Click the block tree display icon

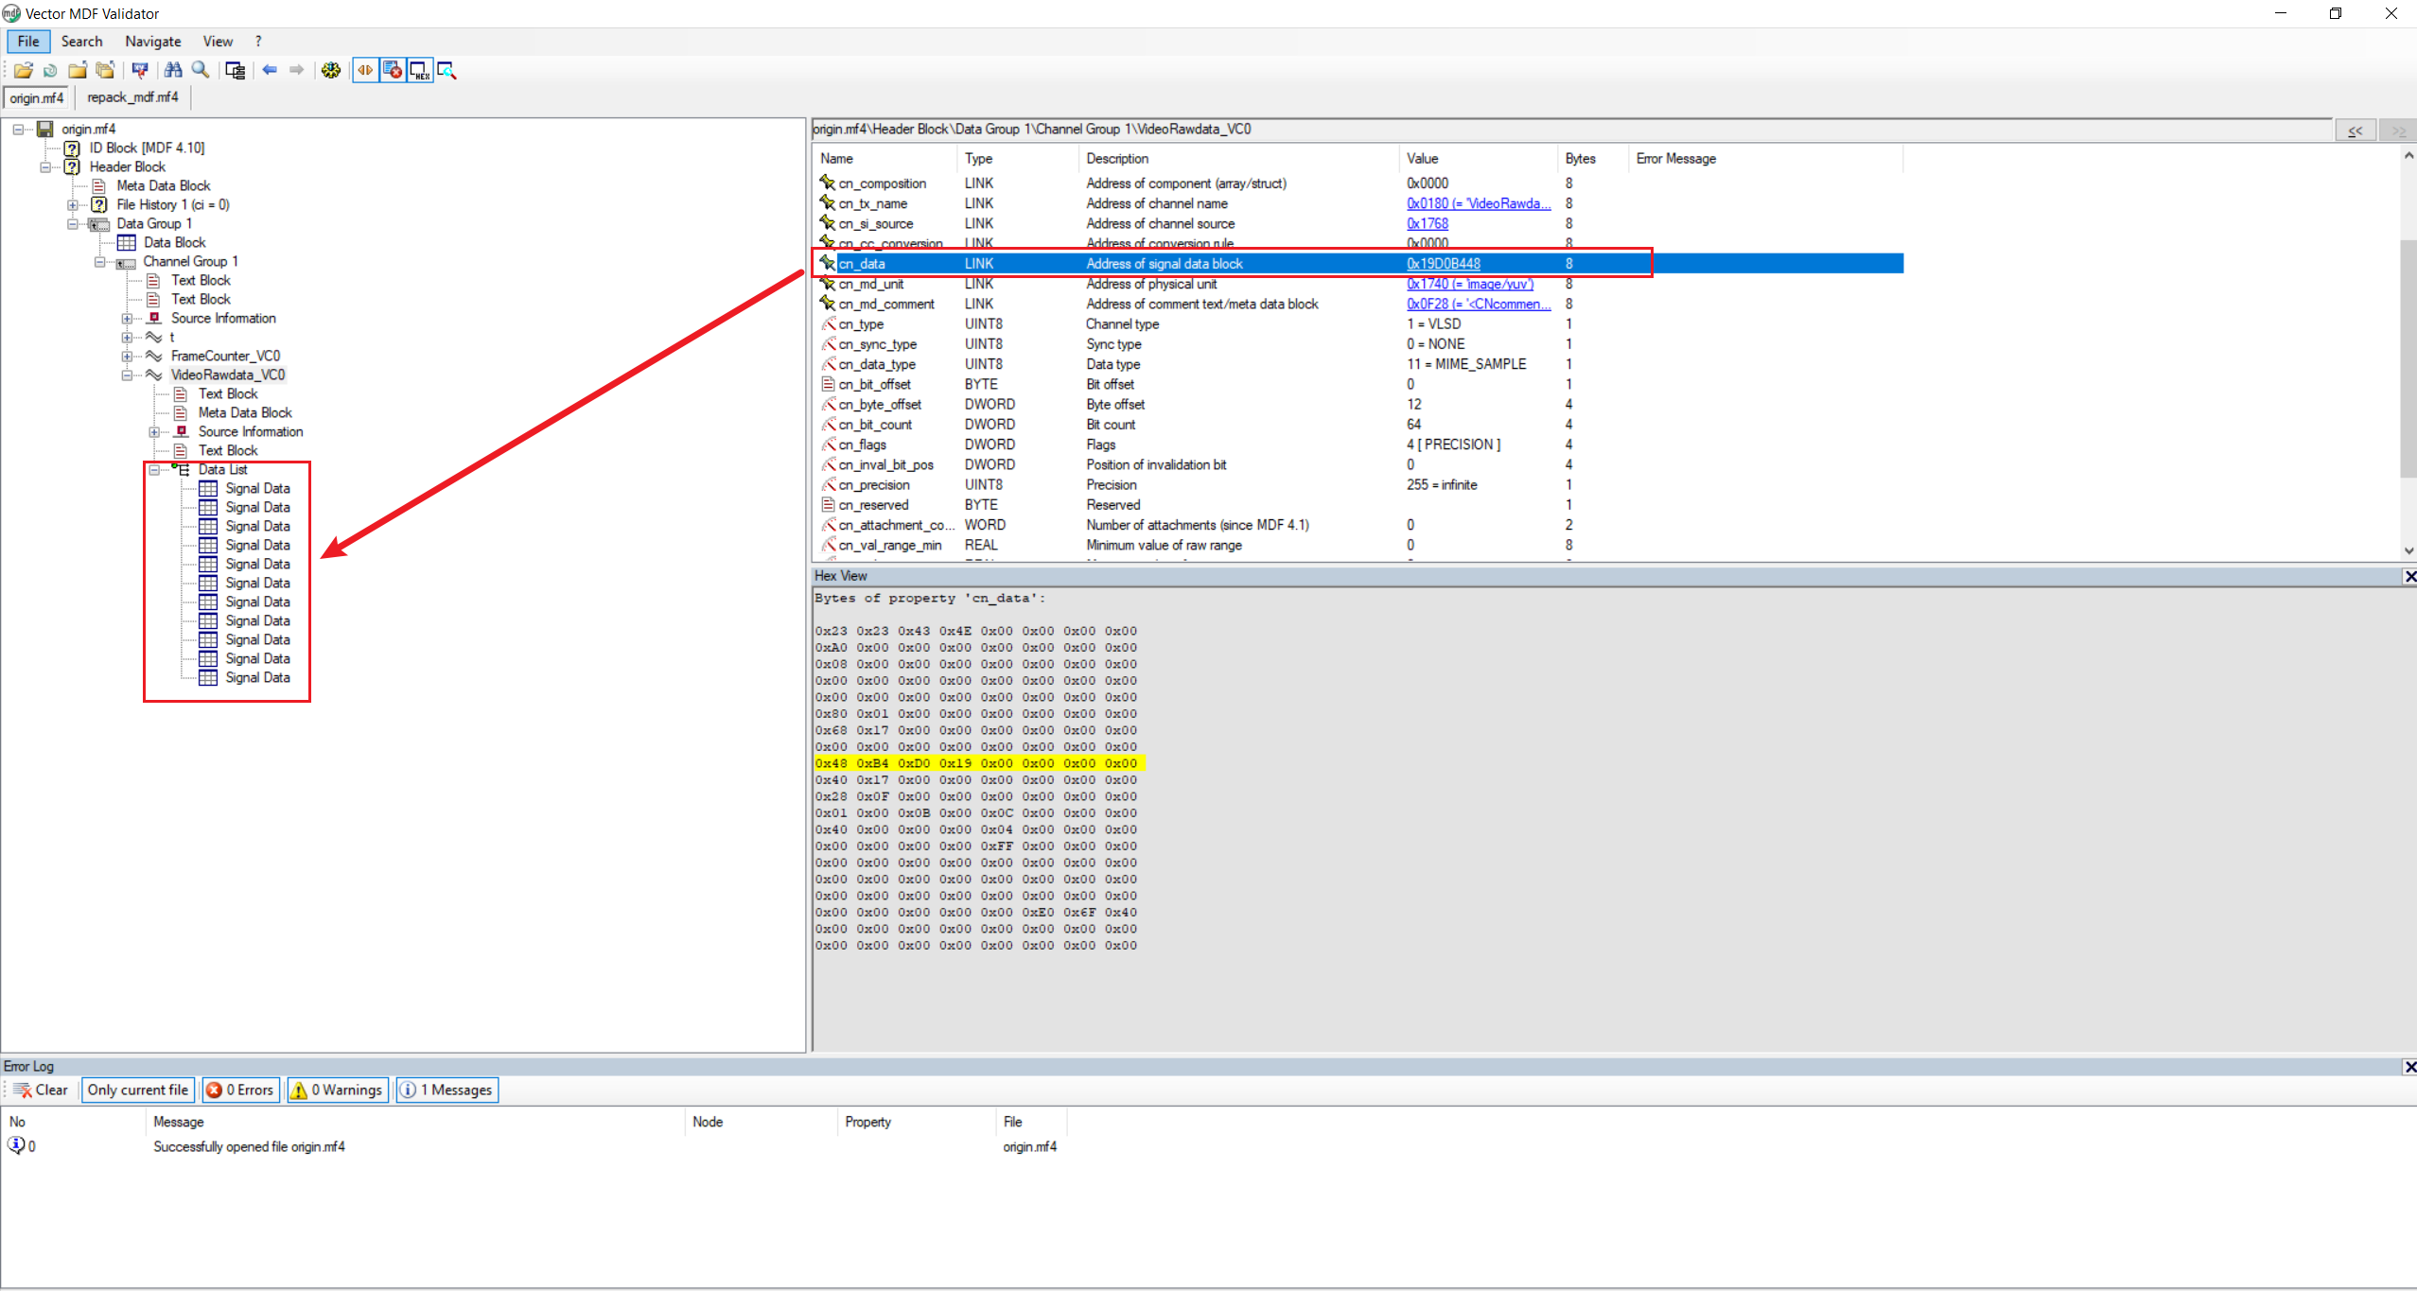tap(236, 70)
